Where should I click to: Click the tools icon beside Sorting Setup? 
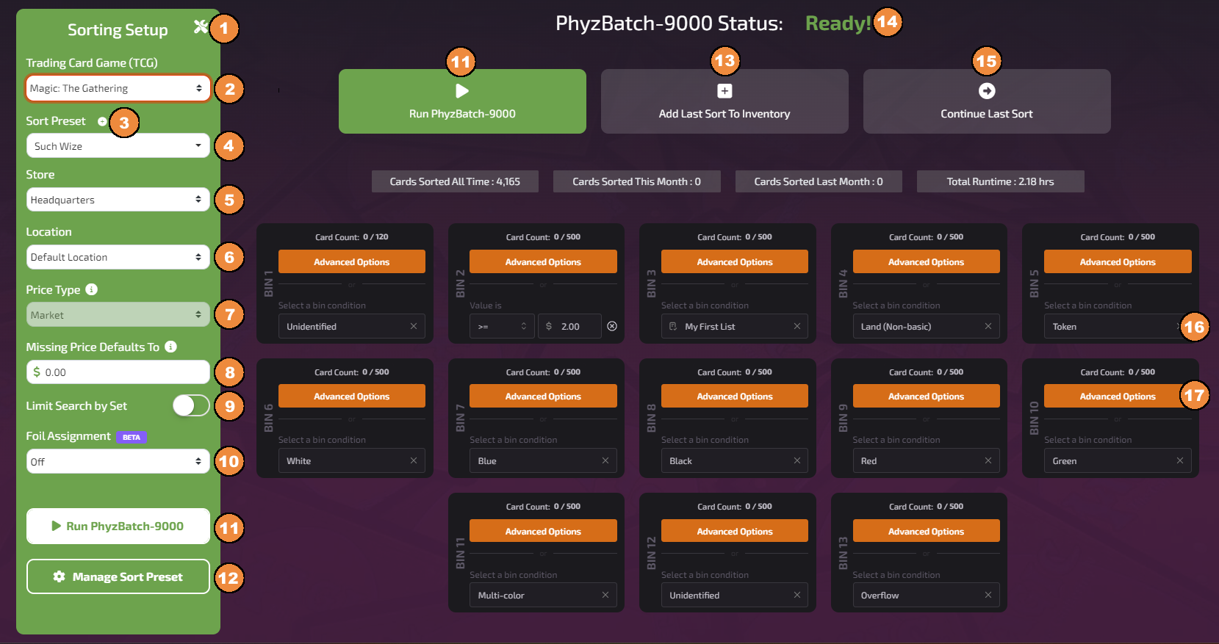tap(200, 27)
